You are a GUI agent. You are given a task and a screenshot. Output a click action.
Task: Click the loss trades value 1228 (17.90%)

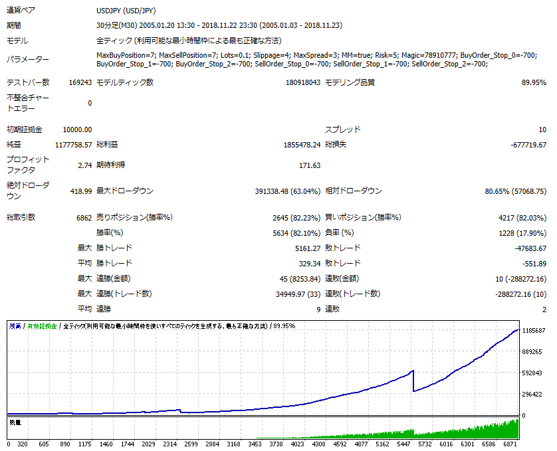tap(522, 233)
